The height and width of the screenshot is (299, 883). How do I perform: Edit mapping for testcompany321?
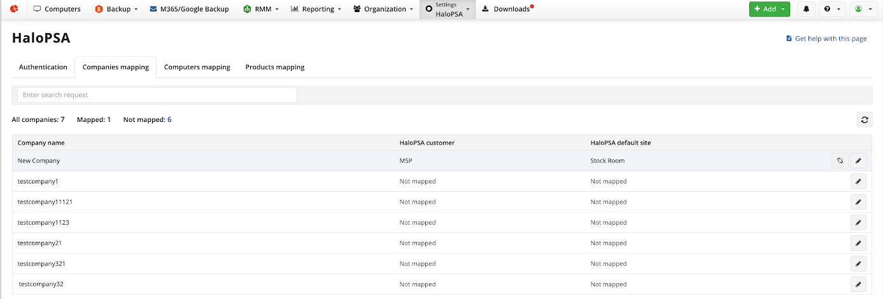[x=858, y=263]
